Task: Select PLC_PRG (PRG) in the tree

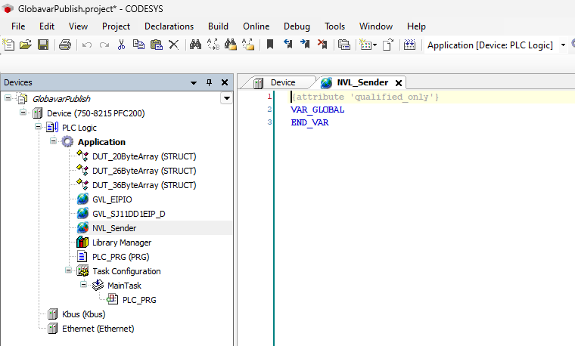Action: click(120, 257)
